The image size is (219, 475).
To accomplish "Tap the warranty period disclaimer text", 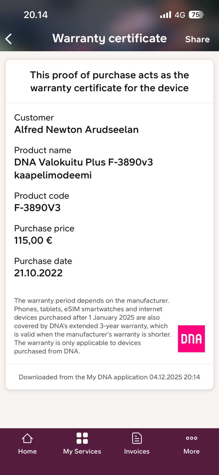I will [x=92, y=326].
